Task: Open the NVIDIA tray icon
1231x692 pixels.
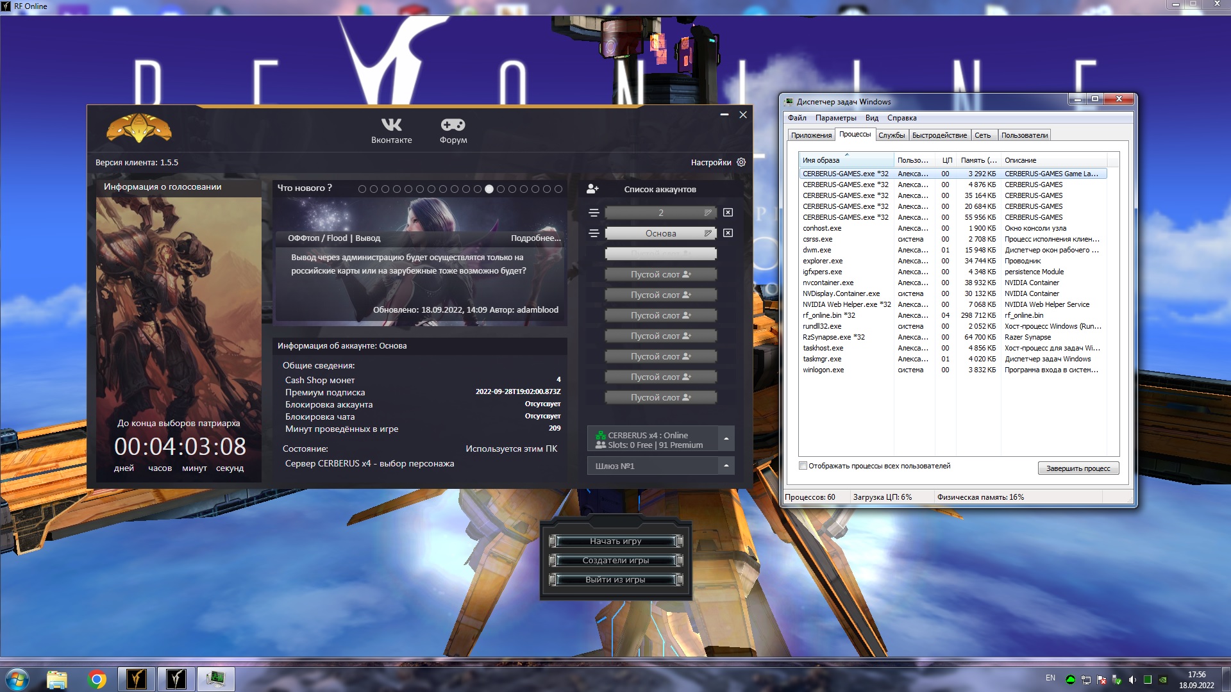Action: click(x=1163, y=680)
